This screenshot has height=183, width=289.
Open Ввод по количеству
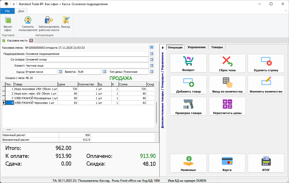click(227, 85)
